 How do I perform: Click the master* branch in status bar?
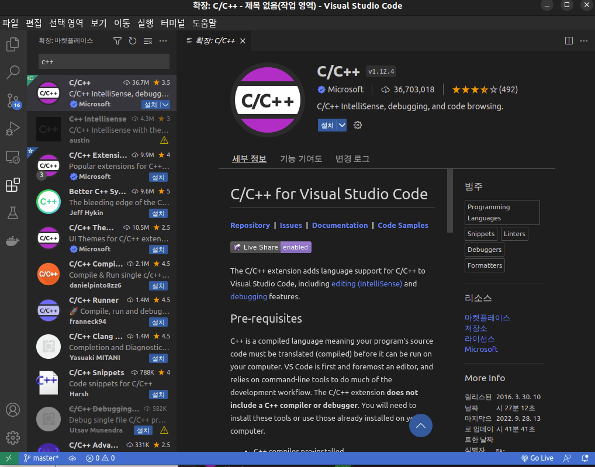click(41, 458)
